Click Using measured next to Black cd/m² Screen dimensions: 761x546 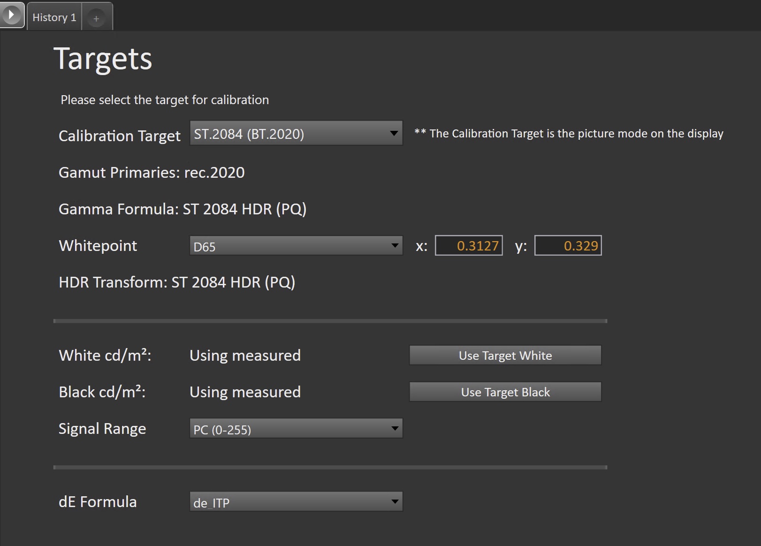coord(245,392)
